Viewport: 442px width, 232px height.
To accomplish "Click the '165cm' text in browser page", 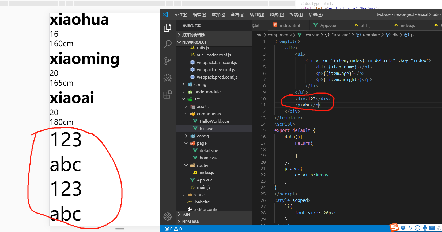I will tap(62, 83).
